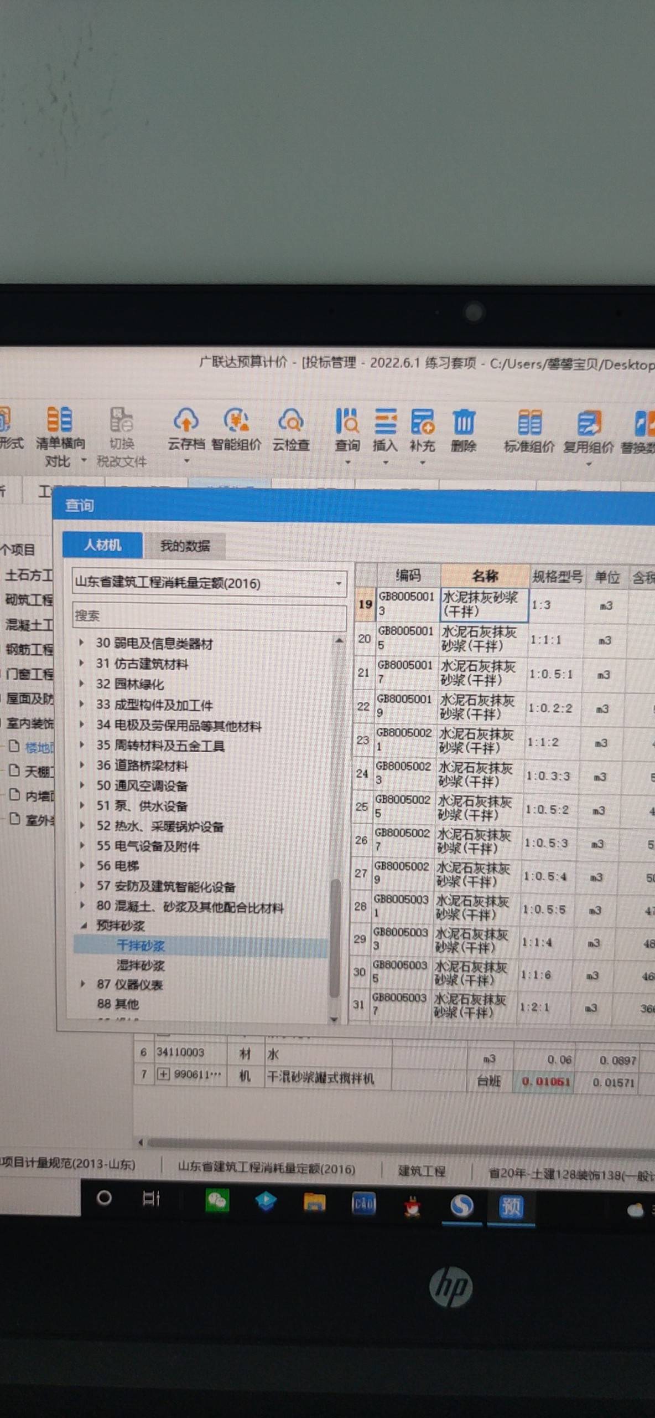The width and height of the screenshot is (655, 1418).
Task: Expand 80 混凝土、砂浆及其他配合比材料 node
Action: tap(82, 905)
